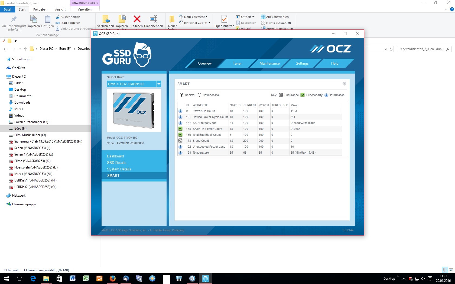The width and height of the screenshot is (455, 284).
Task: Select Film-Musik-Bilder (G:) drive
Action: (30, 135)
